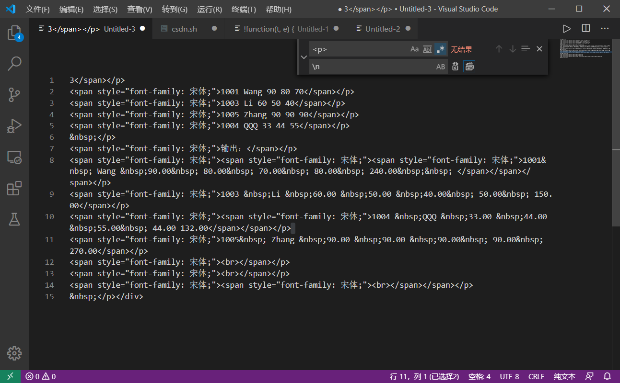Open language mode selector 纯文本
The width and height of the screenshot is (620, 383).
(564, 376)
